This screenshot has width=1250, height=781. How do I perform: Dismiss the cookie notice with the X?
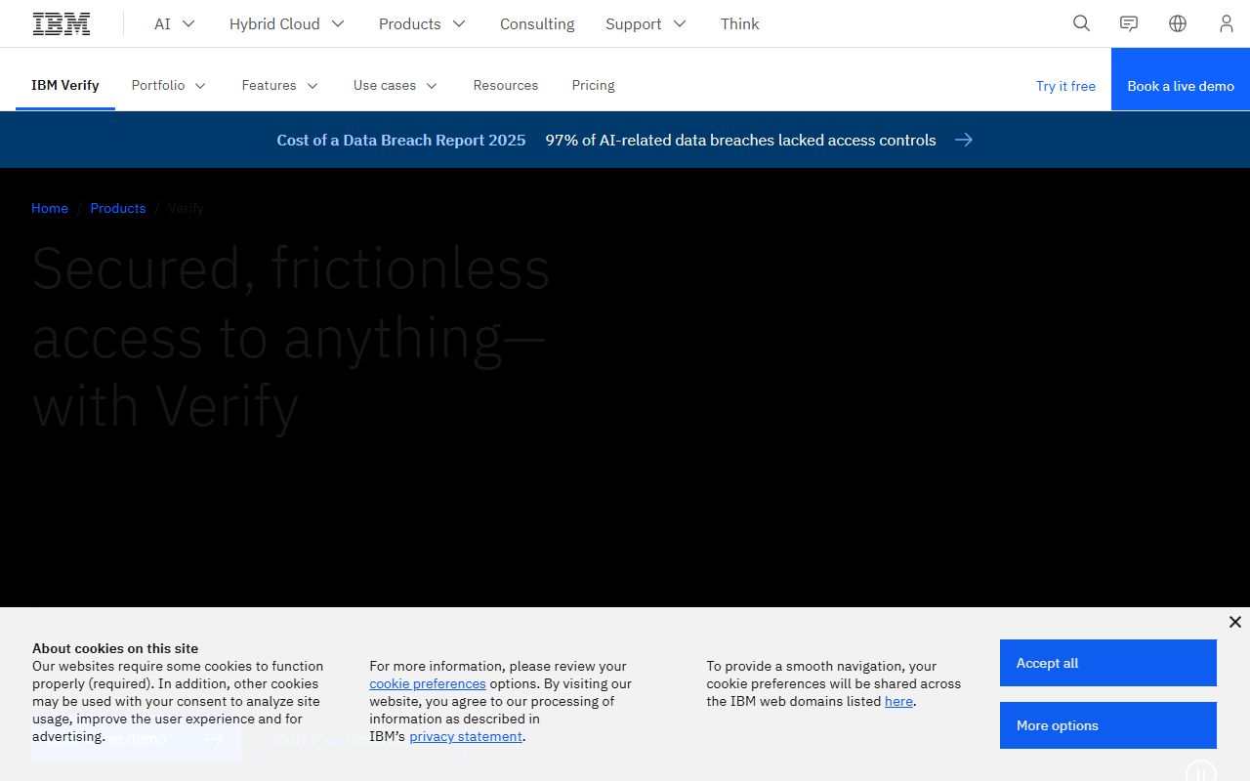[1234, 621]
